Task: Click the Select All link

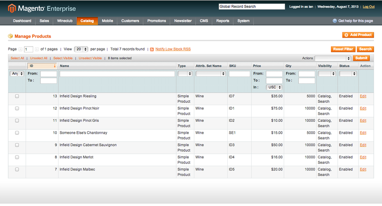Action: 17,58
